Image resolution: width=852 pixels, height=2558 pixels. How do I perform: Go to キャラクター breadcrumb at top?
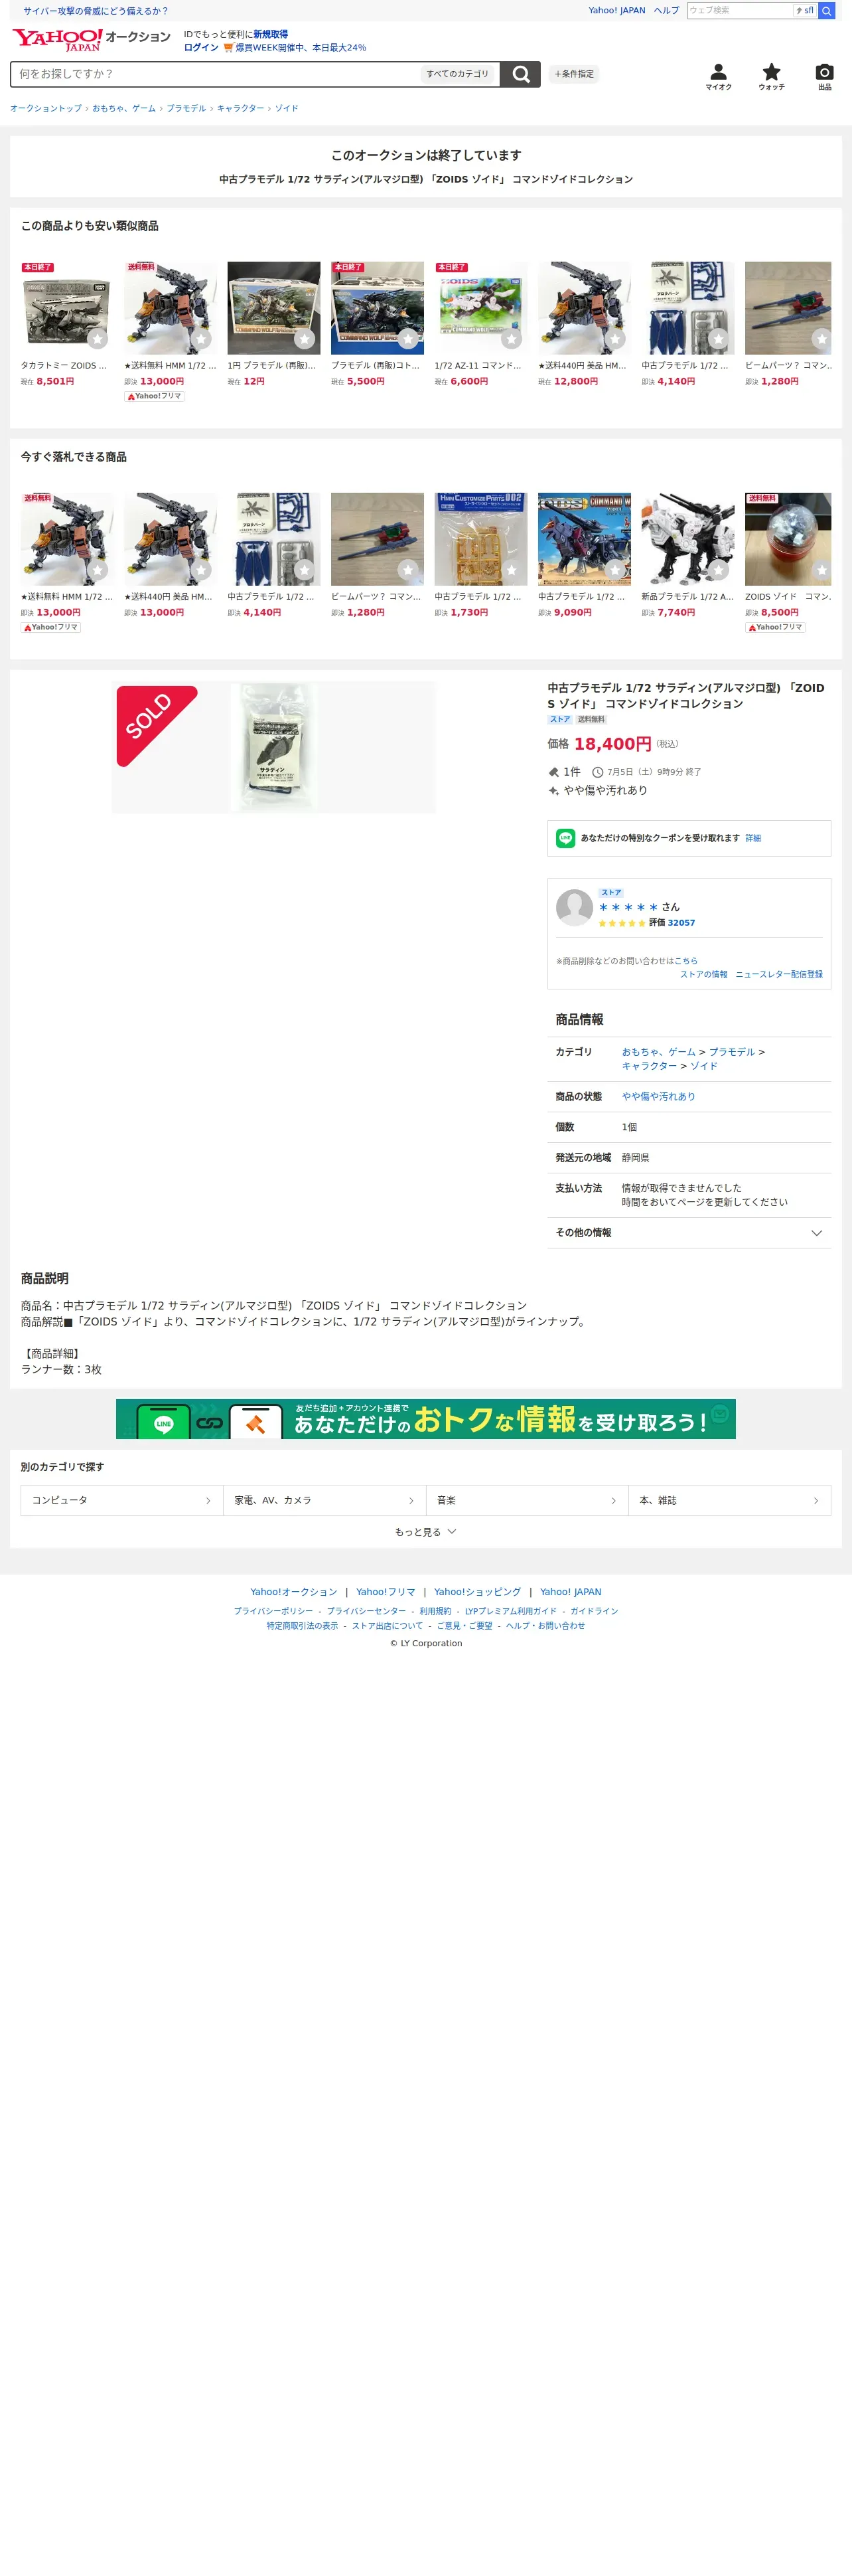[240, 108]
